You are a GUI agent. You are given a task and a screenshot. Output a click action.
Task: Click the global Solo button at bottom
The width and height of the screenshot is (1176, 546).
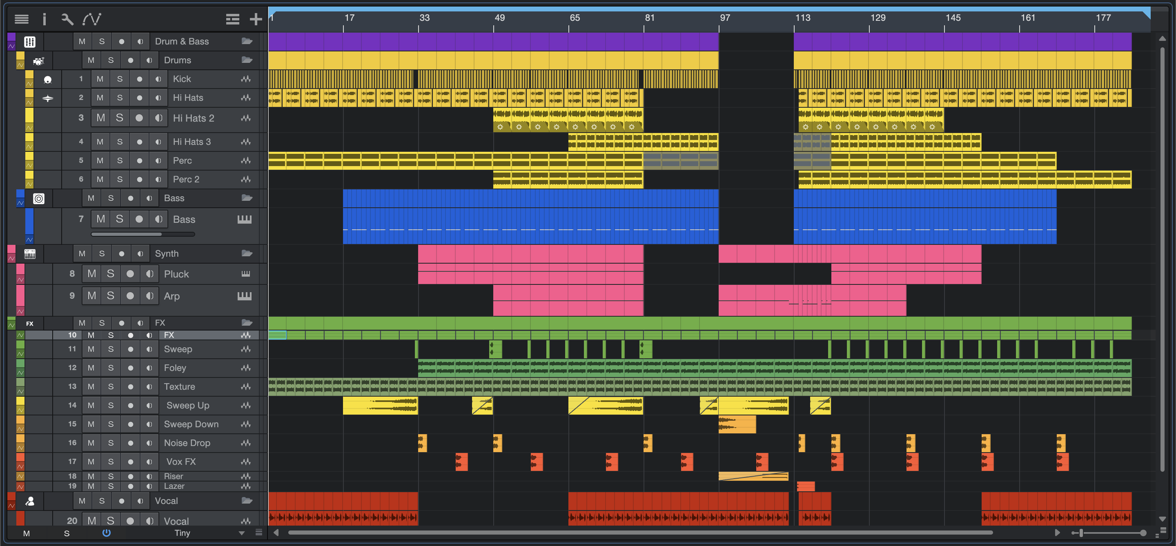pos(67,533)
